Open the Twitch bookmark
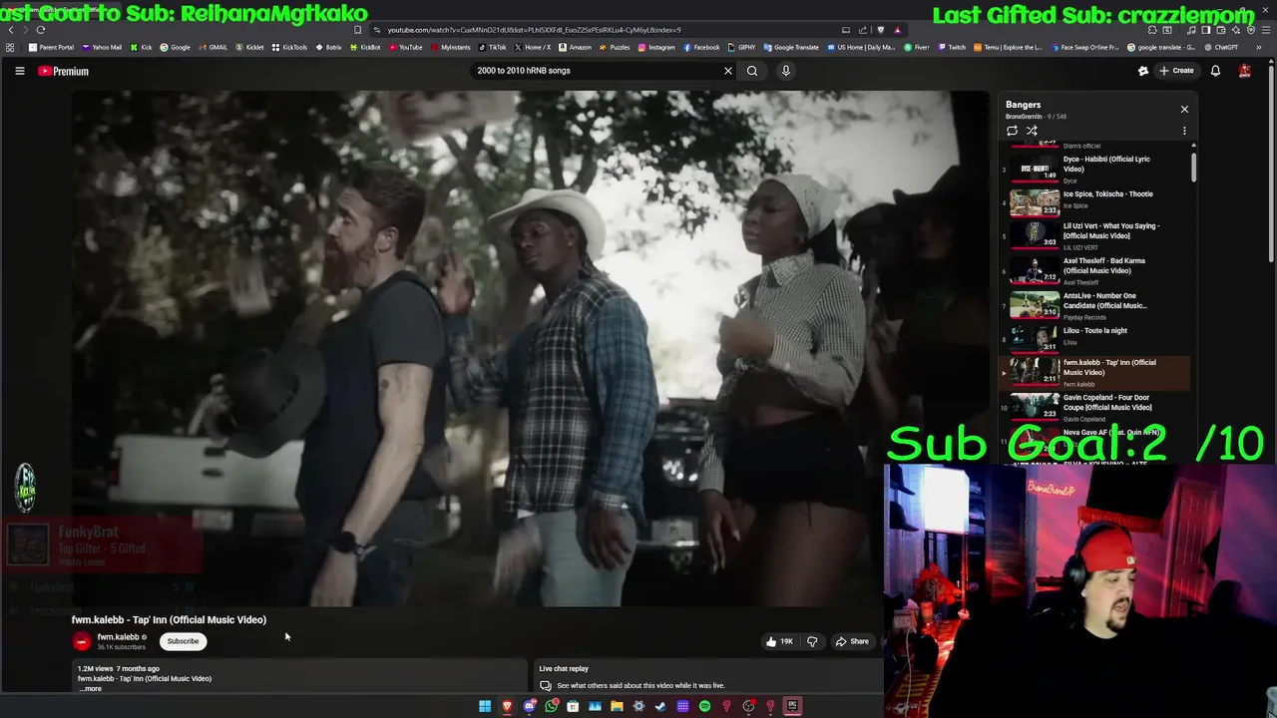1277x718 pixels. point(952,47)
